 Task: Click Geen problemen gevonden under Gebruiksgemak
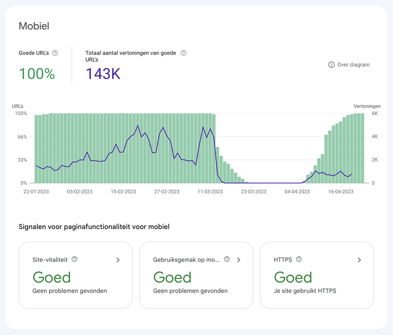pos(190,291)
